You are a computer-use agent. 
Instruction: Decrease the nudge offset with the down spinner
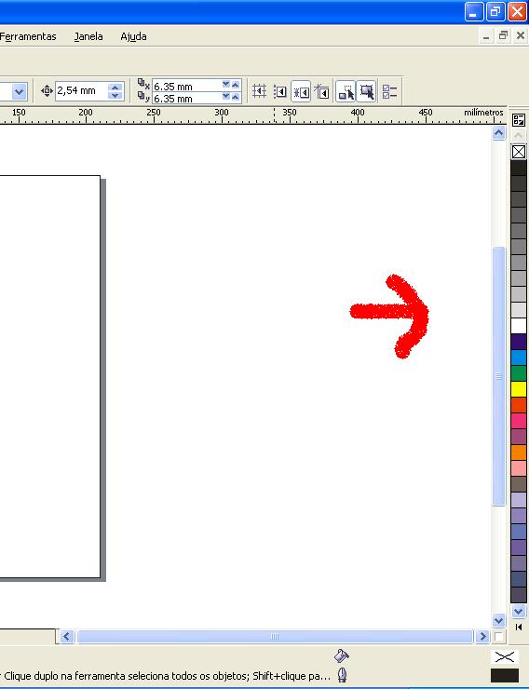pos(115,95)
